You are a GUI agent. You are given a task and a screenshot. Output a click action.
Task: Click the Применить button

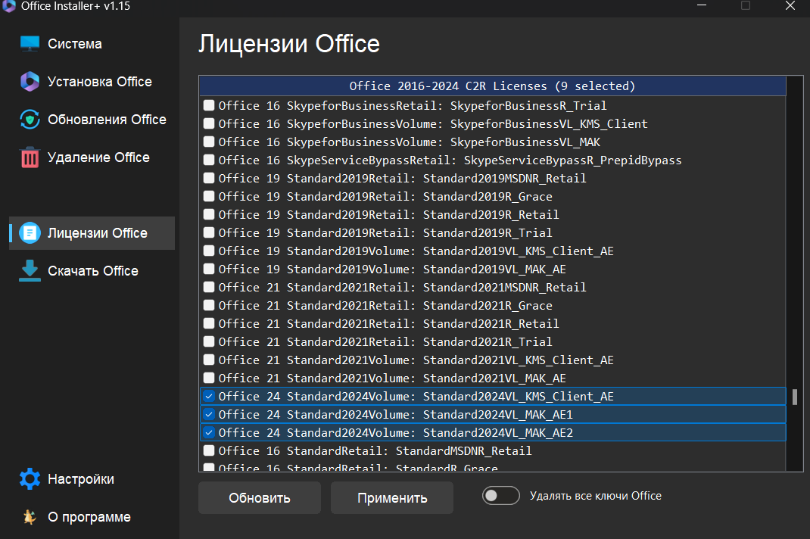(392, 498)
